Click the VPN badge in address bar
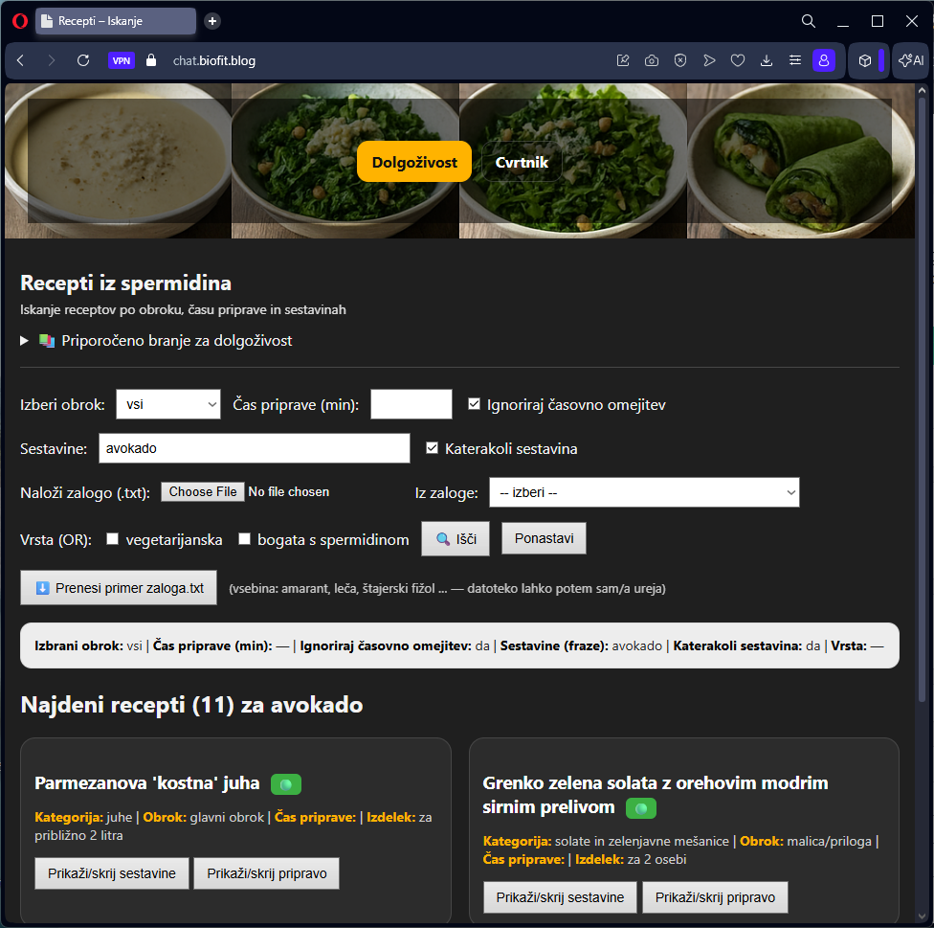The height and width of the screenshot is (928, 934). [122, 60]
